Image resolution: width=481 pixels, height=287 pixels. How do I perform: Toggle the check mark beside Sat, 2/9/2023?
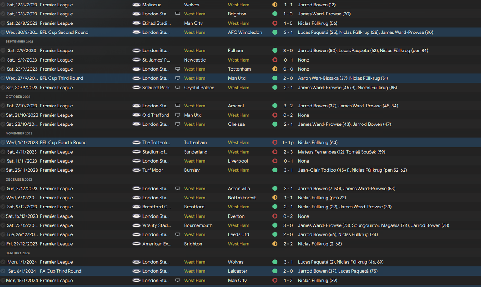pos(3,51)
